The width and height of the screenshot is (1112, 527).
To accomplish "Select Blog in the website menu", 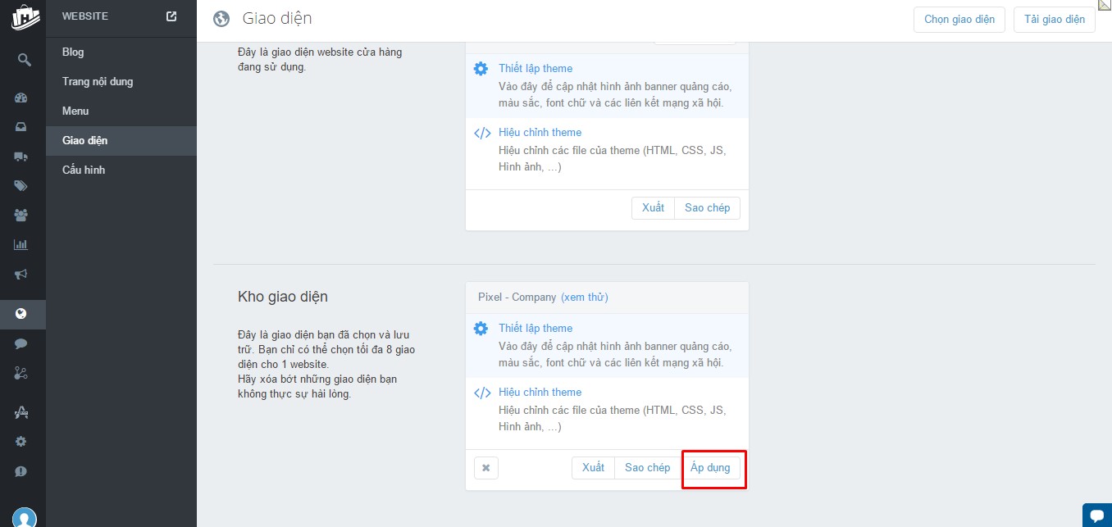I will [x=73, y=52].
